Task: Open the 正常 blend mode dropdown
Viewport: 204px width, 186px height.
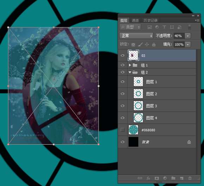Action: 136,36
